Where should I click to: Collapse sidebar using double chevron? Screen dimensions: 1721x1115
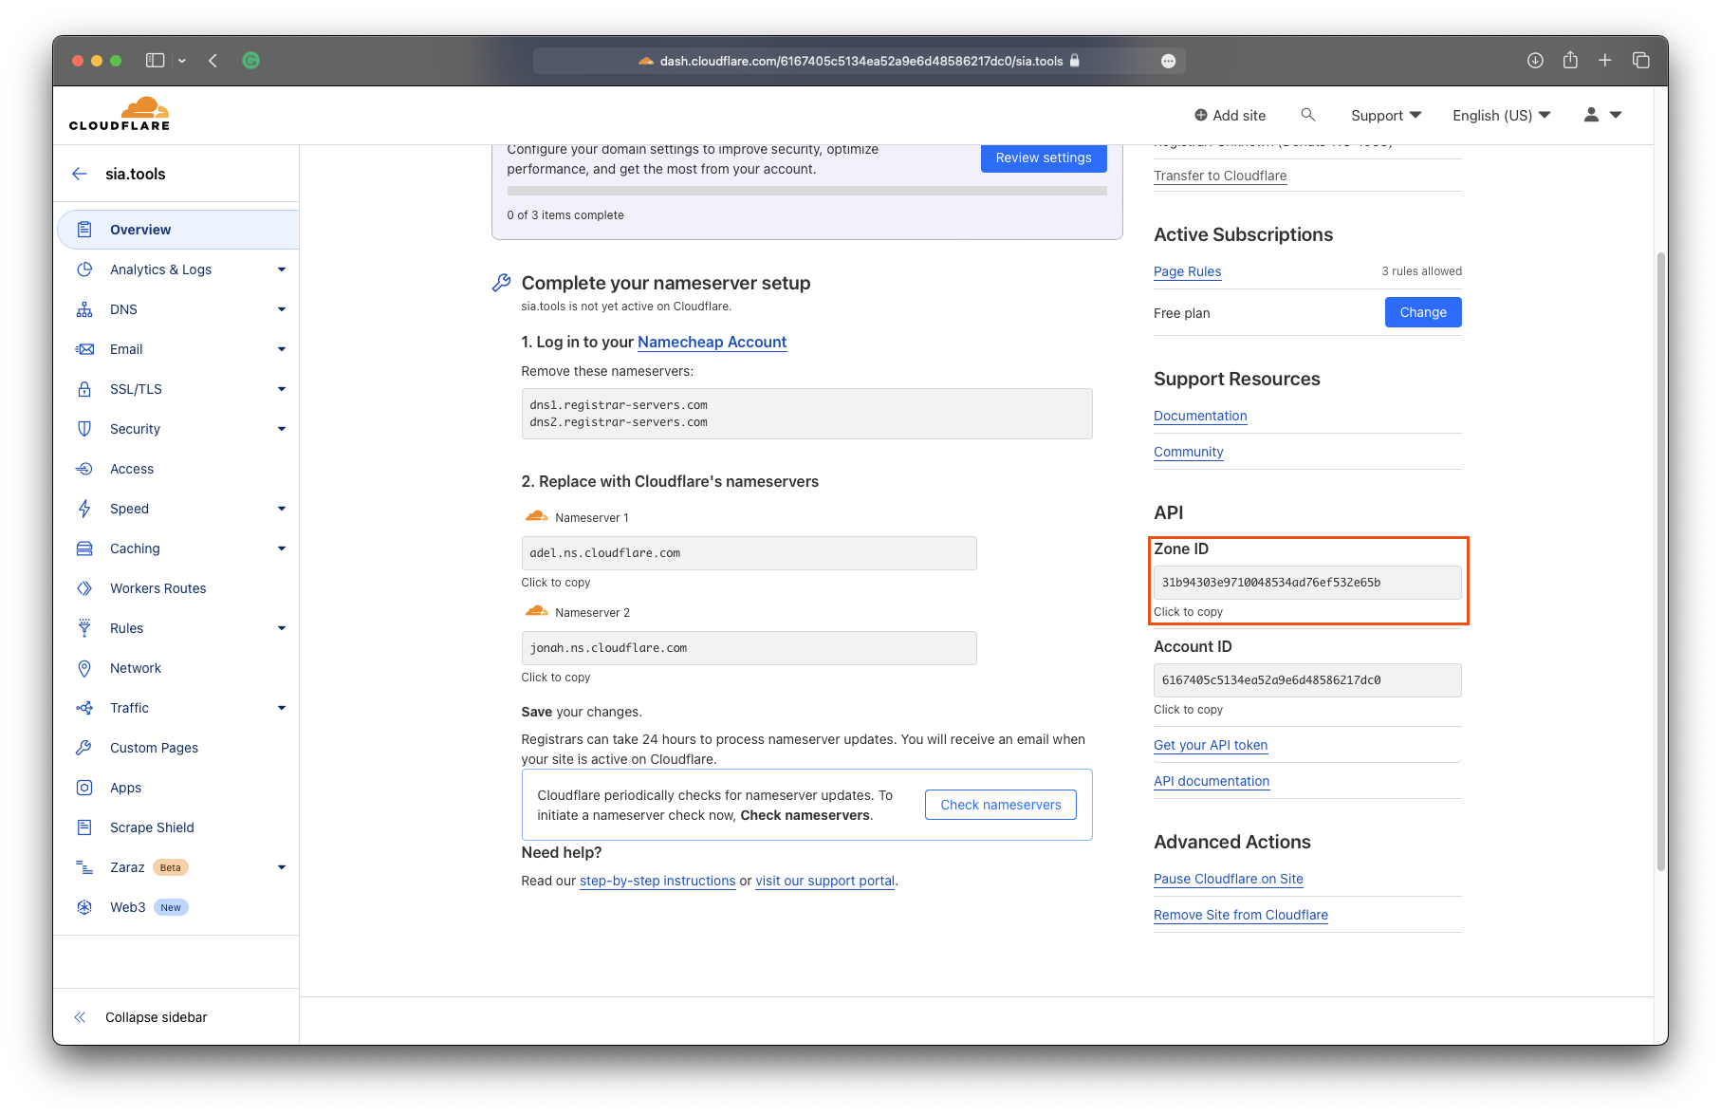(81, 1017)
